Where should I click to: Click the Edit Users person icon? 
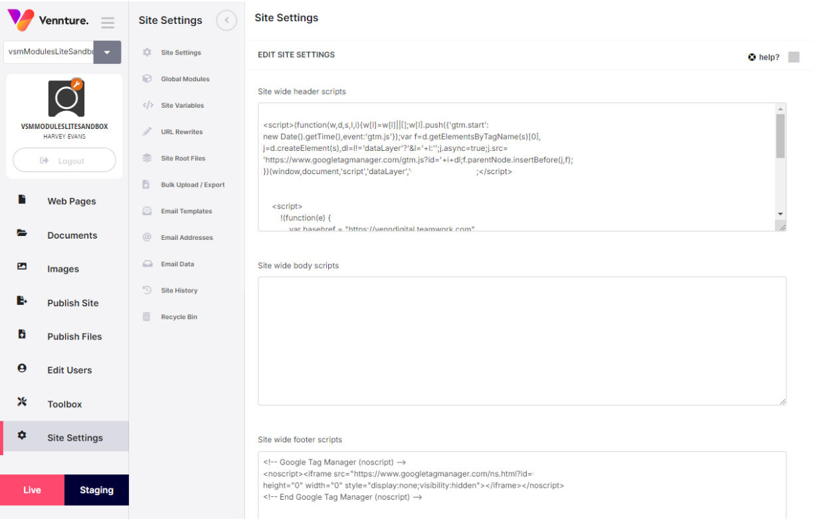coord(22,367)
